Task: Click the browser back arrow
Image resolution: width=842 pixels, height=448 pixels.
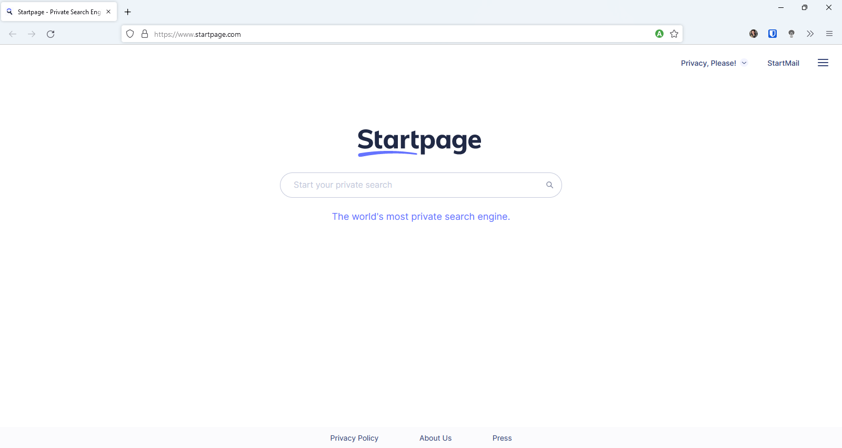Action: click(x=13, y=34)
